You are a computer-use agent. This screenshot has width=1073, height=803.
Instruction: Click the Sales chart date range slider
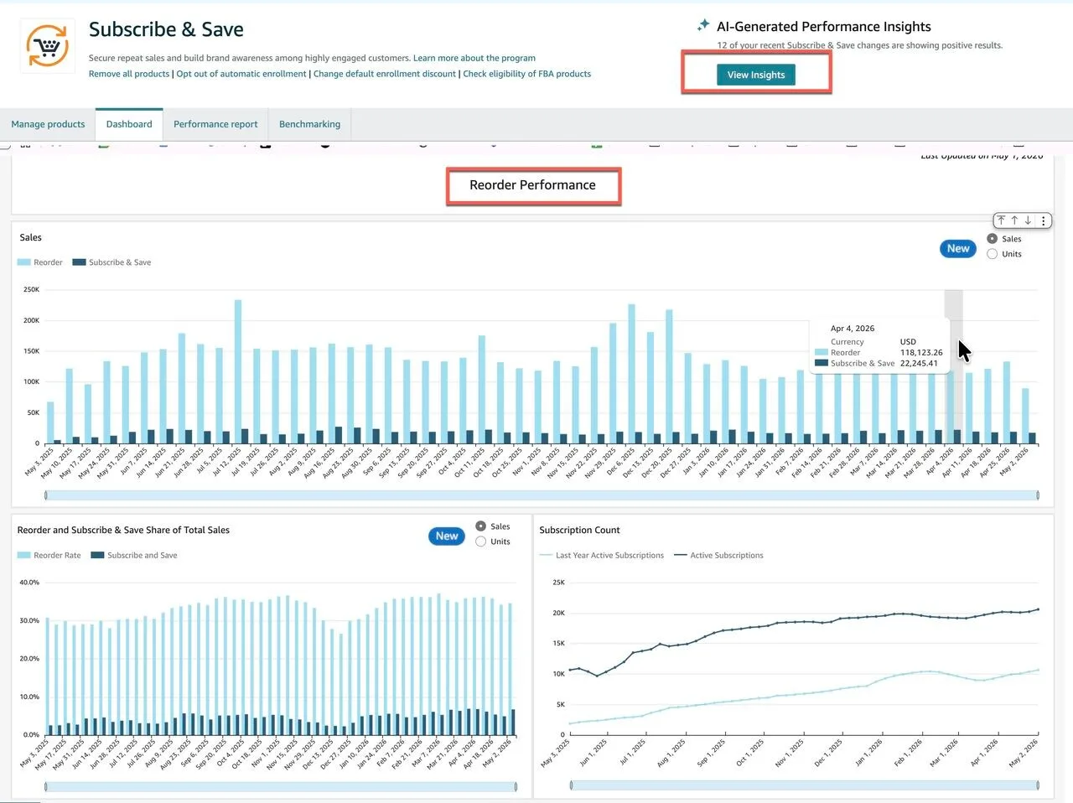(542, 495)
